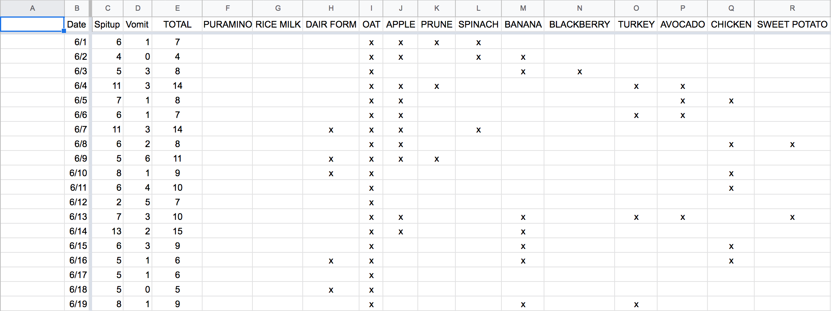Click the TOTAL value 15 for 6/14

point(177,231)
